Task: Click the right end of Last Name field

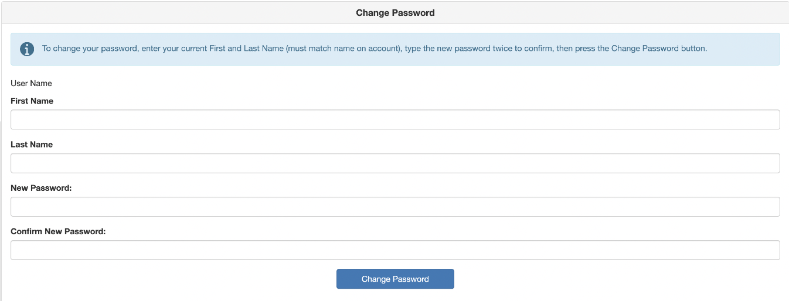Action: point(768,163)
